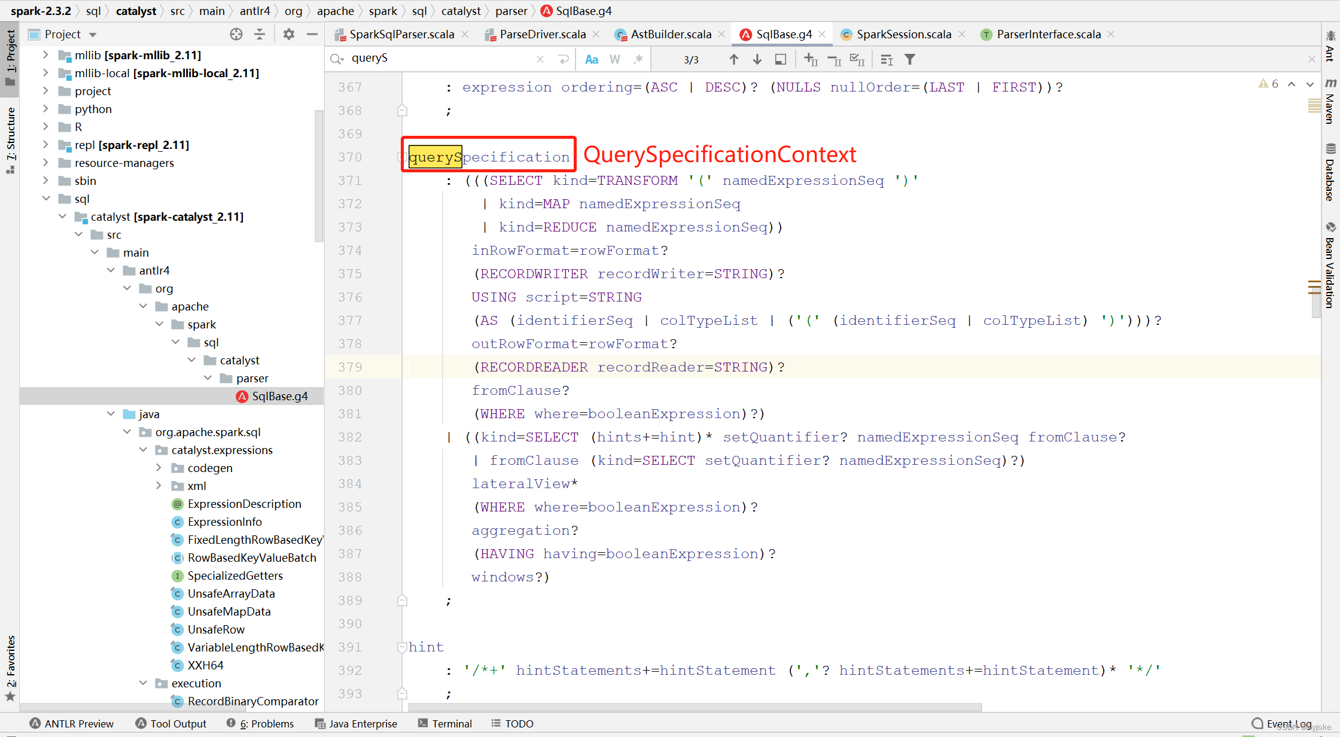1340x737 pixels.
Task: Open the Terminal window
Action: point(445,724)
